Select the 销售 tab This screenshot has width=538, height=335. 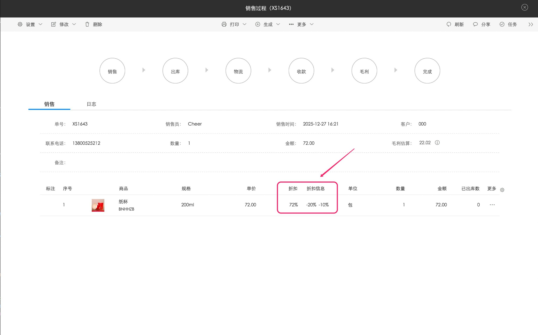pyautogui.click(x=49, y=104)
